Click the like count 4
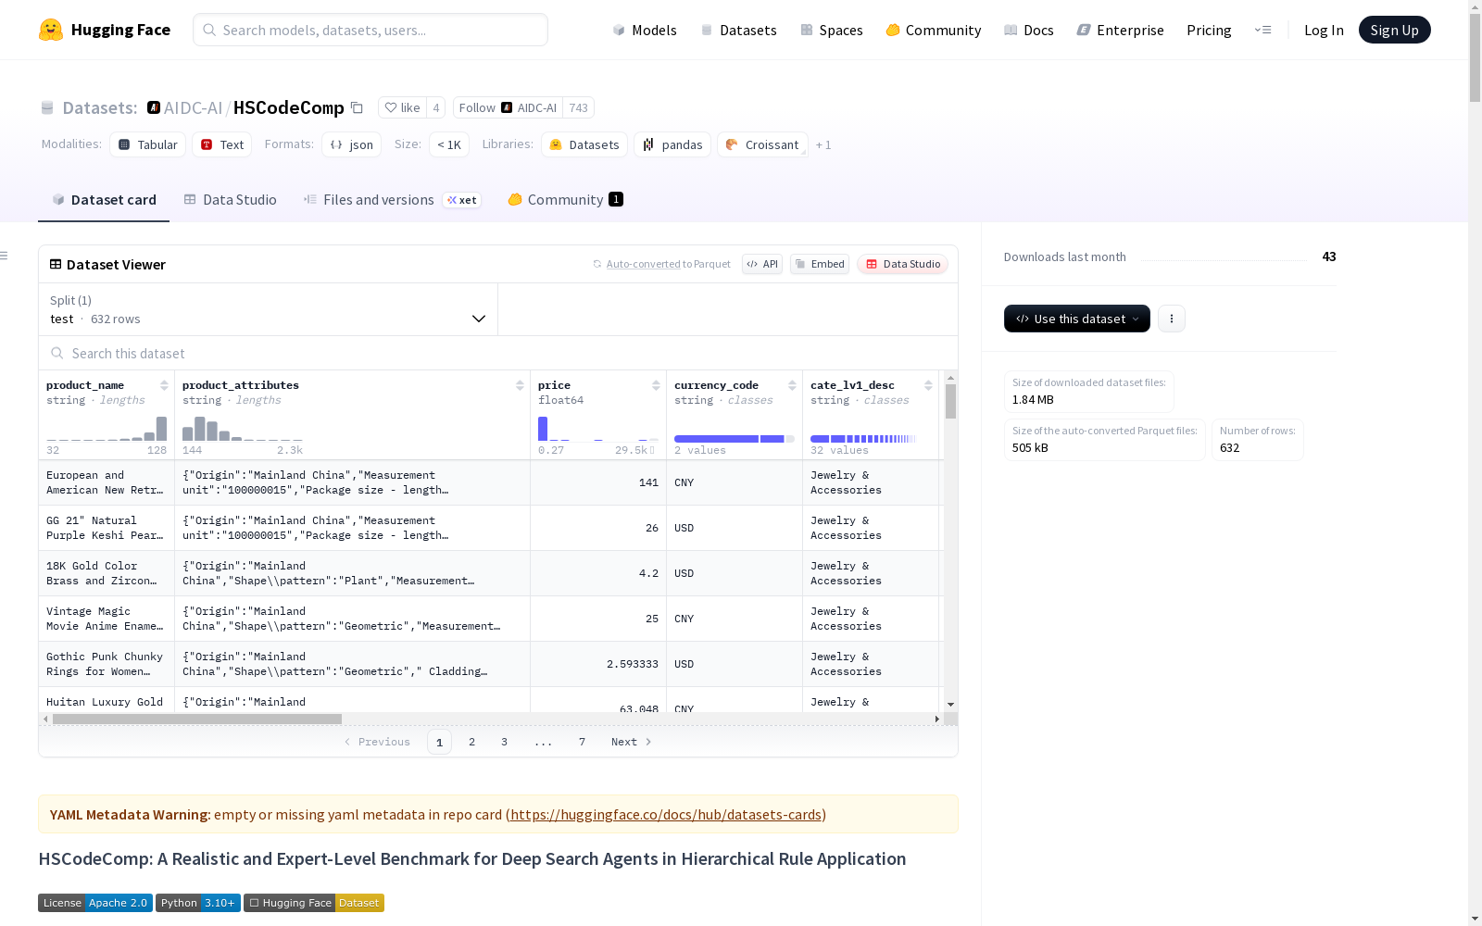 pos(436,107)
